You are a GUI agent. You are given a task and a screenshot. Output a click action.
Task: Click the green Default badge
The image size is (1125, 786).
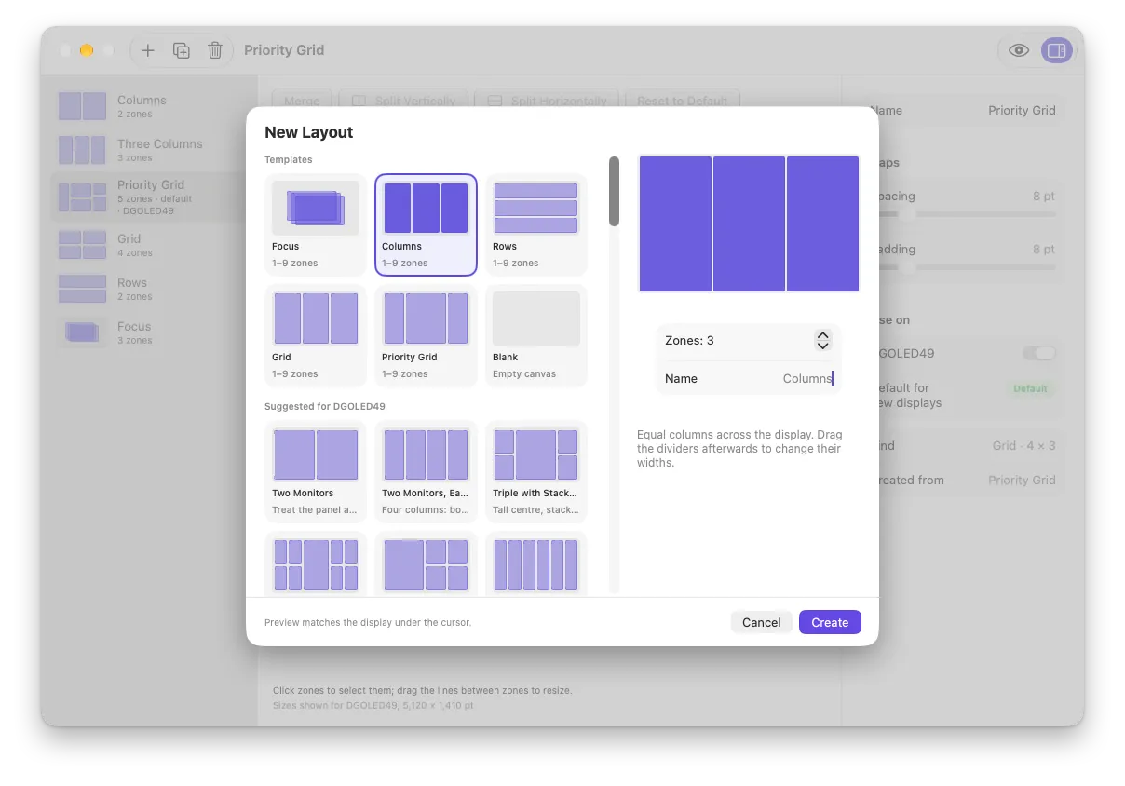[x=1031, y=388]
